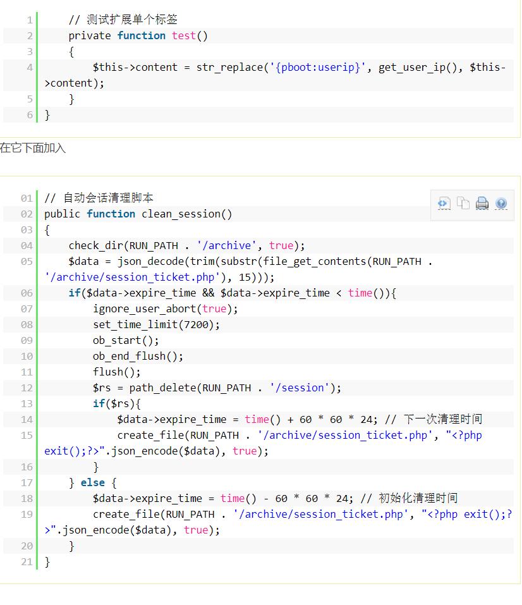The height and width of the screenshot is (605, 522).
Task: Click the '在它下面加入' paragraph text
Action: click(x=33, y=149)
